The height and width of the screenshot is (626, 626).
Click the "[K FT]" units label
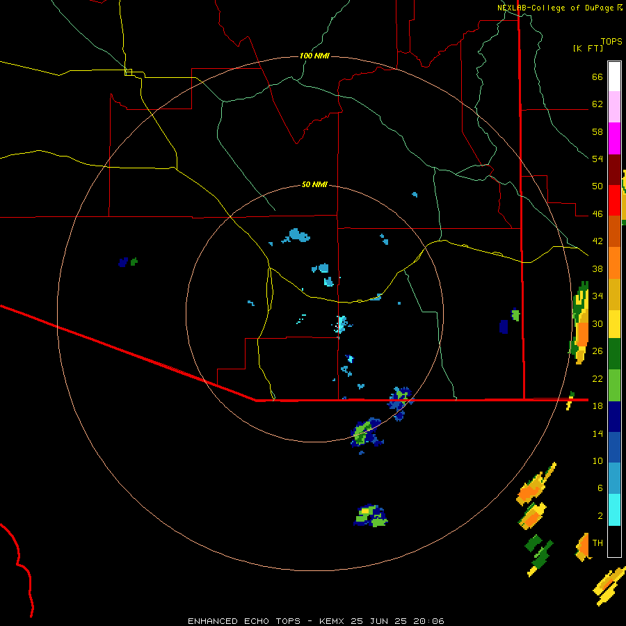pos(588,49)
